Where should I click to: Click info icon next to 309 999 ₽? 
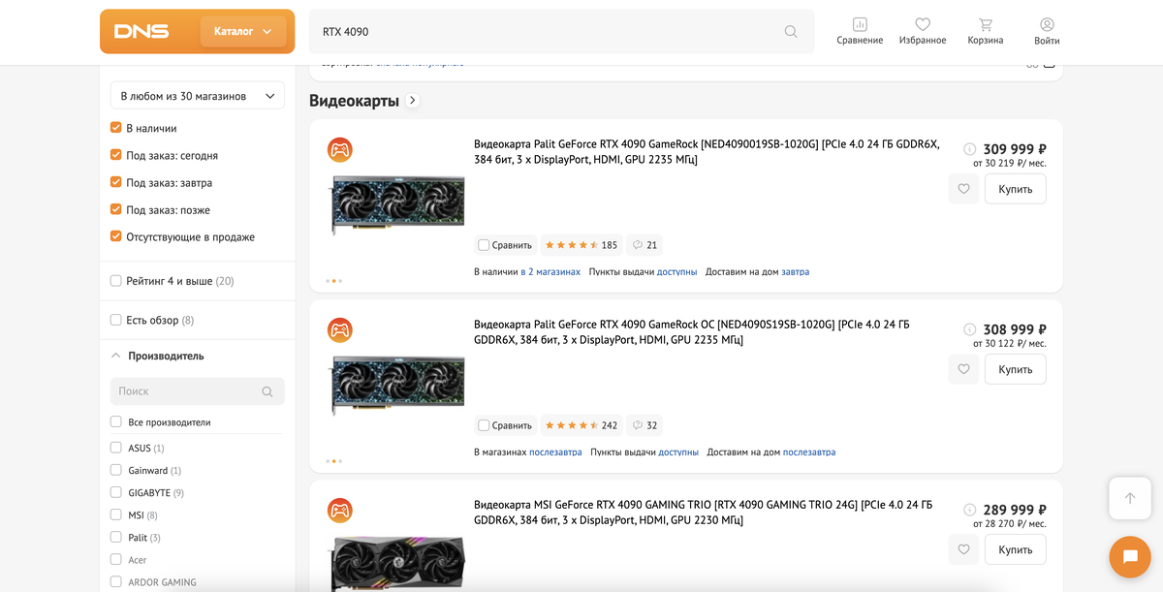[969, 149]
